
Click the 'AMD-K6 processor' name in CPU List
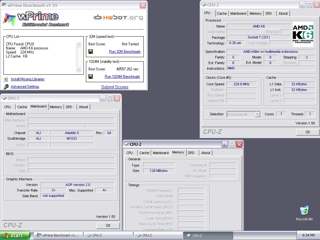tap(34, 48)
